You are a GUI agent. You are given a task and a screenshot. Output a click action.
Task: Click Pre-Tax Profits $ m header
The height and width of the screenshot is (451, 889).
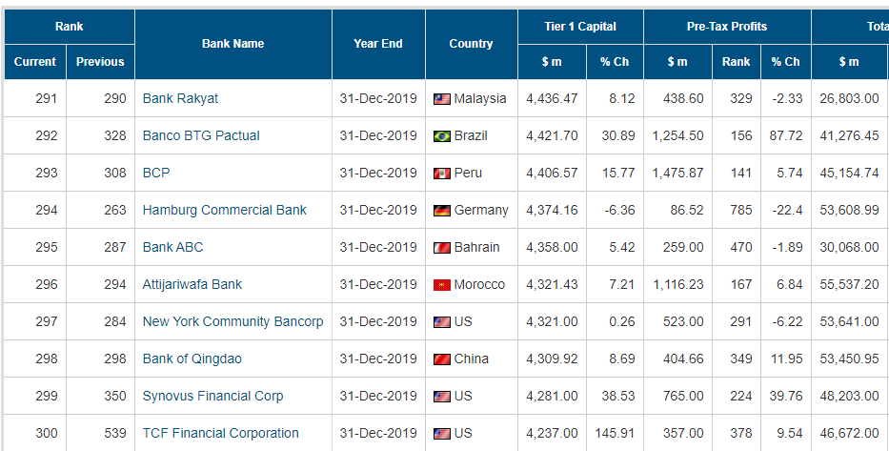coord(677,62)
